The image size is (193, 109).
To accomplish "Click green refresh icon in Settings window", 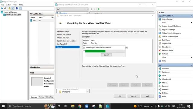I will click(98, 9).
